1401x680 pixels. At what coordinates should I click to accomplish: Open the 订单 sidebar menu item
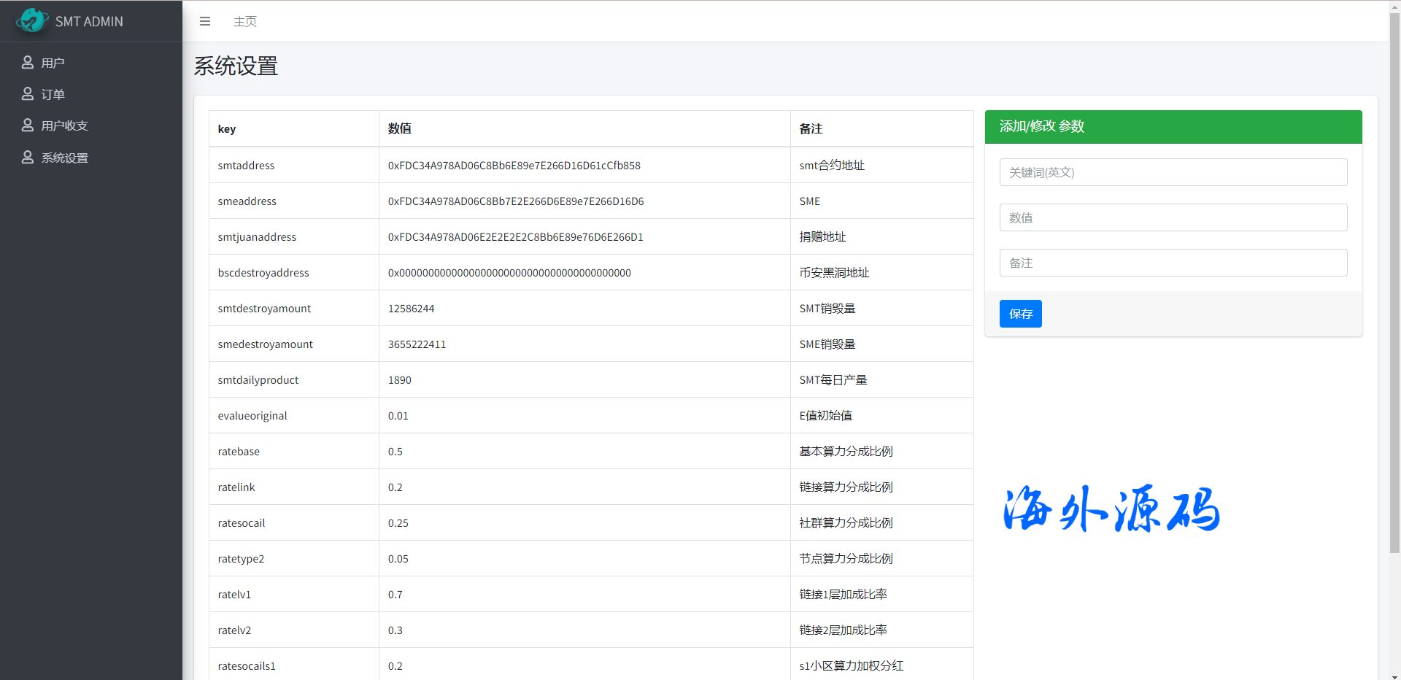click(53, 95)
